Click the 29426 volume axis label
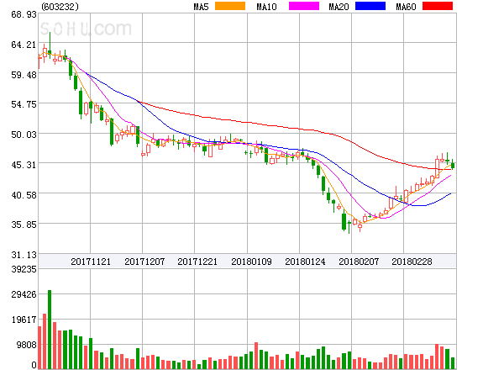 [24, 294]
